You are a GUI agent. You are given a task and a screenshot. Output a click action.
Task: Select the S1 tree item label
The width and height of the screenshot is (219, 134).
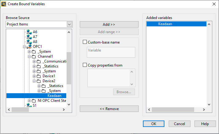tap(34, 105)
